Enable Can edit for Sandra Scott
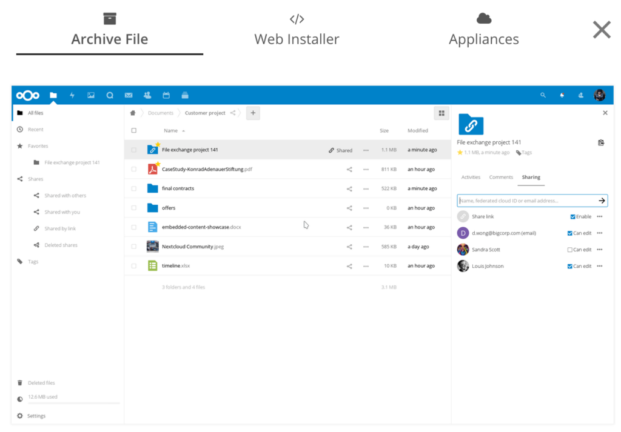The width and height of the screenshot is (621, 432). tap(569, 250)
